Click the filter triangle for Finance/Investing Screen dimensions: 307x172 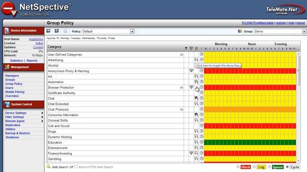pyautogui.click(x=191, y=153)
